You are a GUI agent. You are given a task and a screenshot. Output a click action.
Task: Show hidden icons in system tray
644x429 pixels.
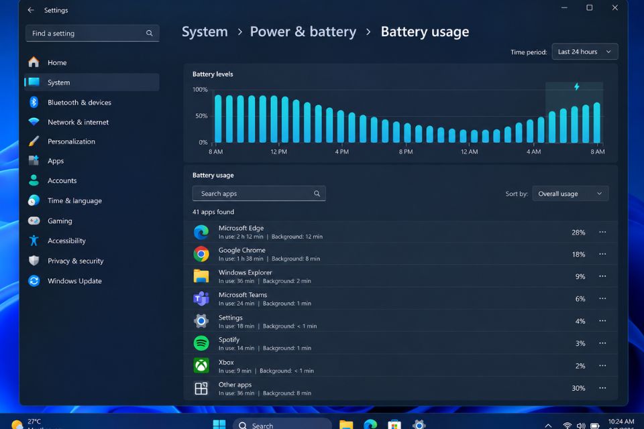pos(548,426)
